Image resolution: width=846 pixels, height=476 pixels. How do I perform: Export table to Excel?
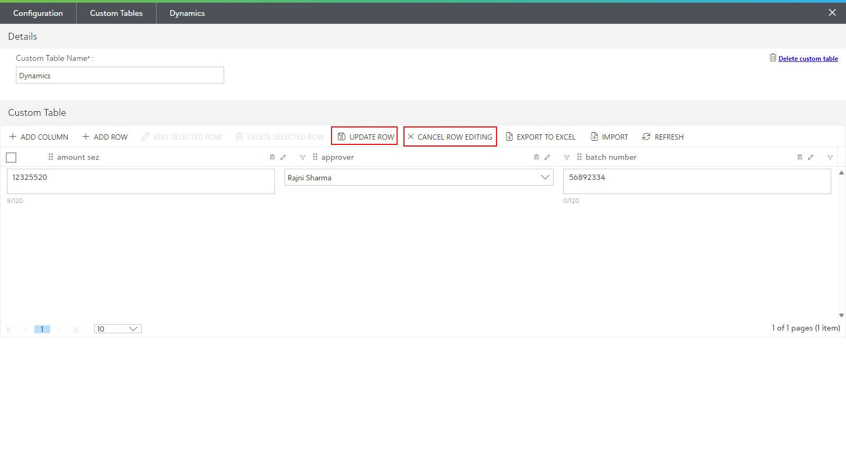click(x=540, y=137)
